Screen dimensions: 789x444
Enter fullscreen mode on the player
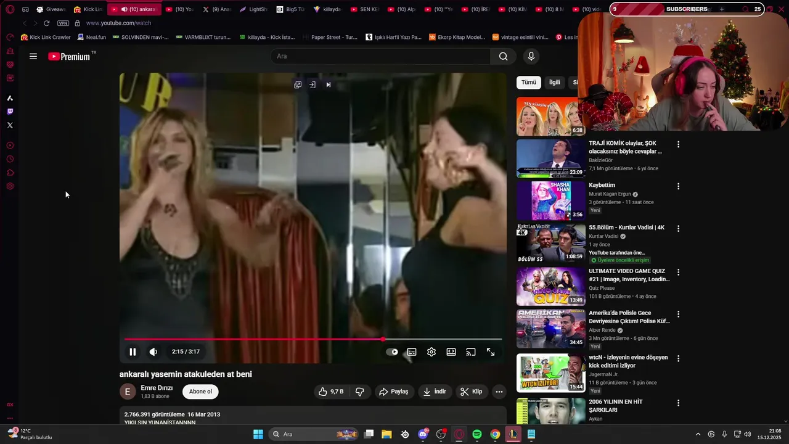(491, 352)
